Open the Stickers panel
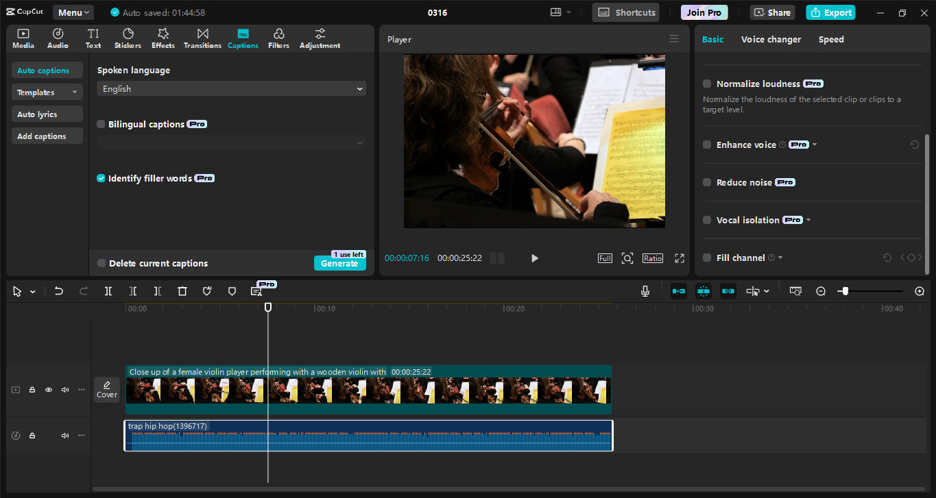936x498 pixels. 128,38
